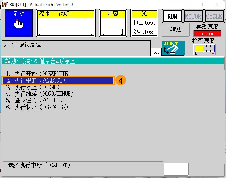Click the white input box at bottom right
Image resolution: width=226 pixels, height=178 pixels.
(x=176, y=169)
